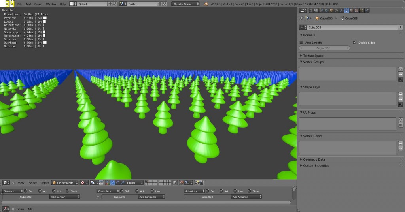405x212 pixels.
Task: Toggle Sensors Sel checkbox
Action: (x=26, y=191)
